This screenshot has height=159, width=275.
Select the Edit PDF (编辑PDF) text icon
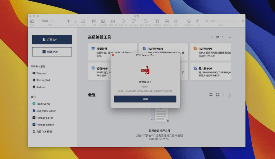tap(157, 21)
